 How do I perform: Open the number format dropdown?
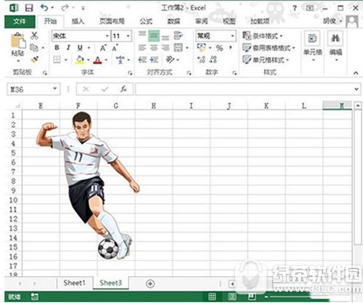tap(232, 36)
